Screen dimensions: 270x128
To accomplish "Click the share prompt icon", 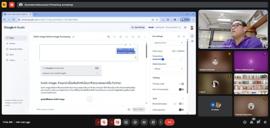I will click(120, 37).
